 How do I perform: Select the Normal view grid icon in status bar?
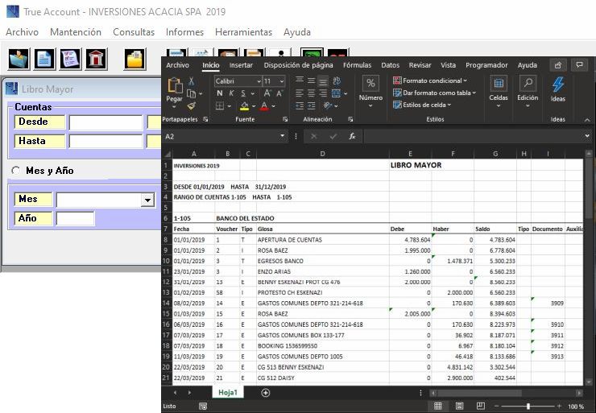click(x=438, y=406)
